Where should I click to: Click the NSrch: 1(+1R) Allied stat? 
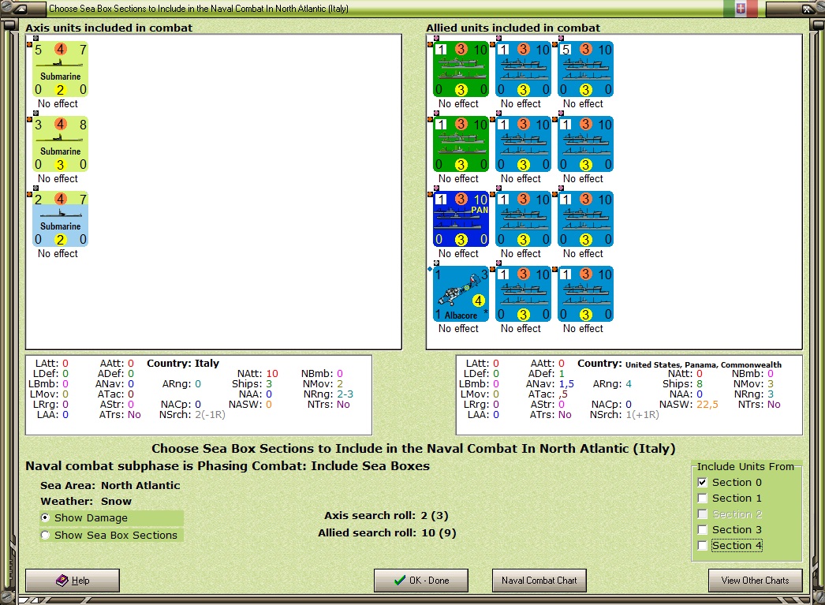tap(624, 415)
